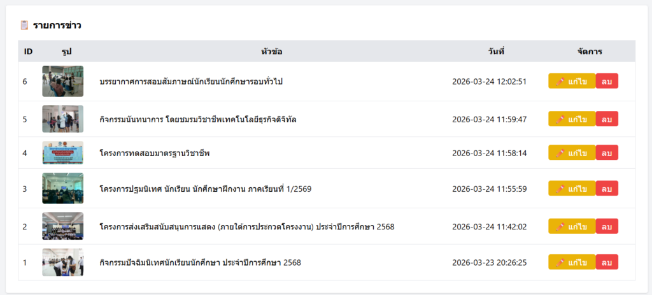Click the edit button for news ID 6
The image size is (652, 295).
tap(571, 81)
